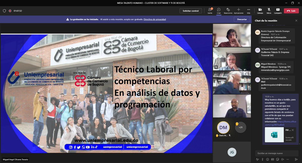Open the message Format text tool
This screenshot has height=163, width=302.
pyautogui.click(x=257, y=159)
